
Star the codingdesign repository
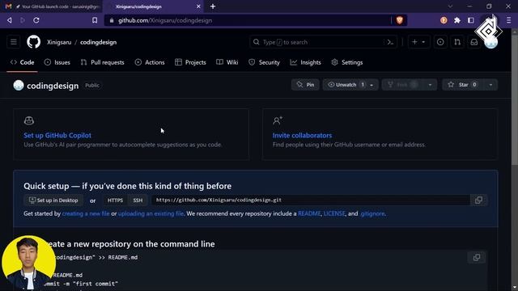[462, 85]
